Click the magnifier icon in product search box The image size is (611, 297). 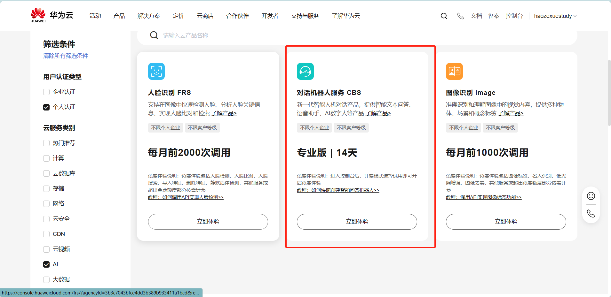click(154, 35)
